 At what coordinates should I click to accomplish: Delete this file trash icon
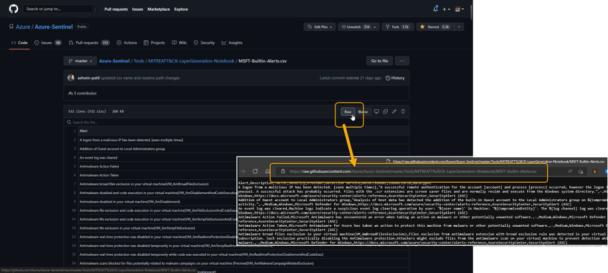[403, 112]
